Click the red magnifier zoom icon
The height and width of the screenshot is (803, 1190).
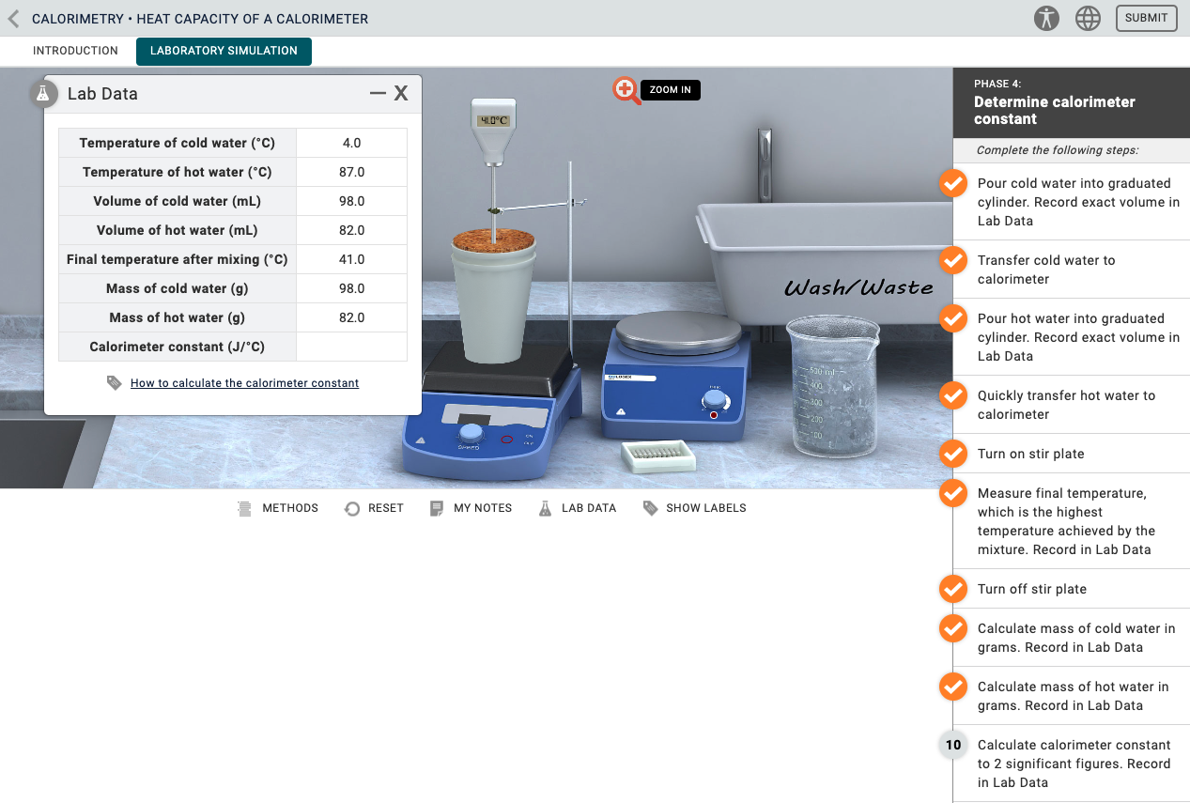tap(626, 90)
